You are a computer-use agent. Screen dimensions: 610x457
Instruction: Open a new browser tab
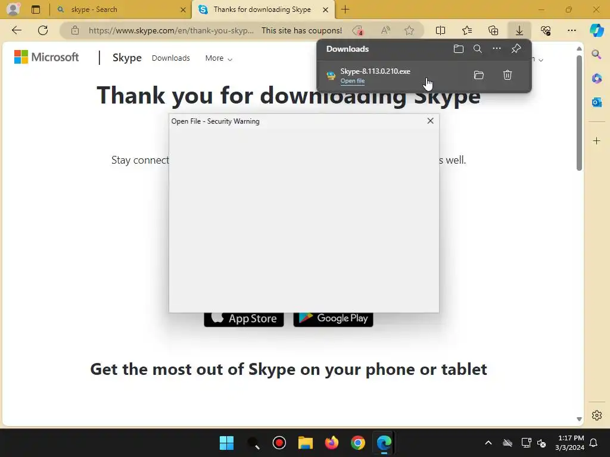(345, 10)
